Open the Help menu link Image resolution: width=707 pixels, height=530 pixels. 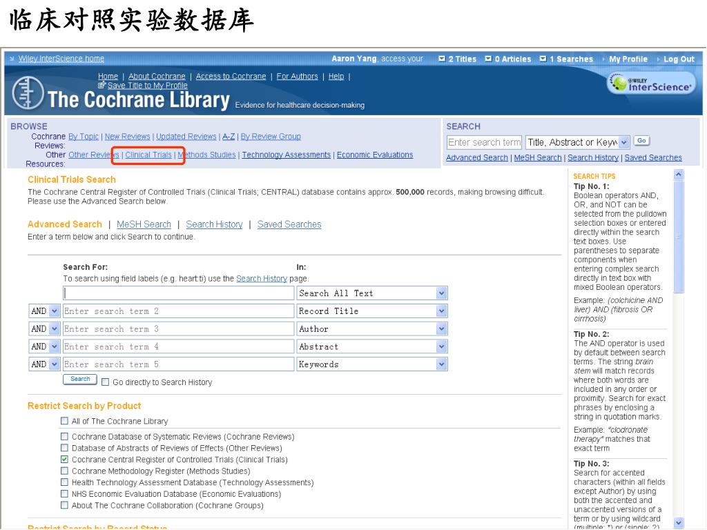[x=336, y=76]
